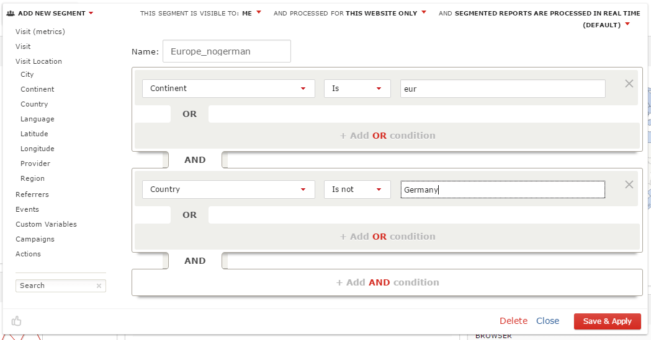Add a new AND condition
This screenshot has height=340, width=651.
coord(387,282)
